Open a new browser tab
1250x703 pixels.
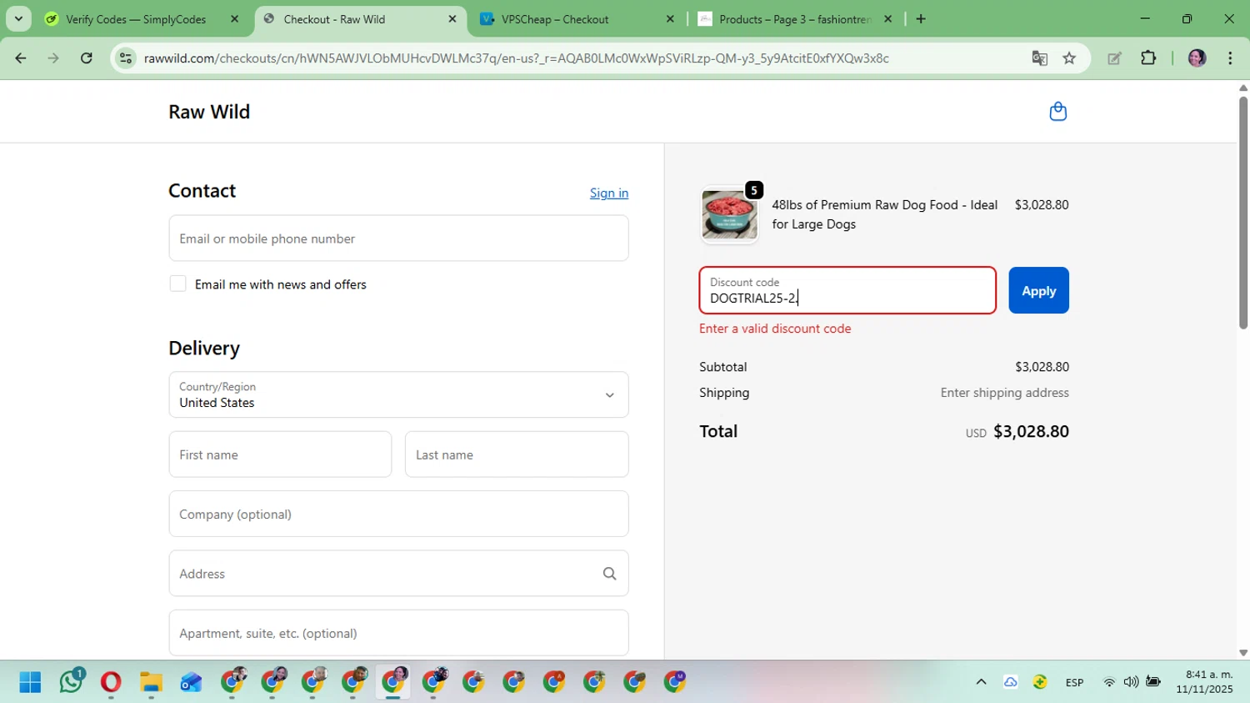tap(921, 18)
